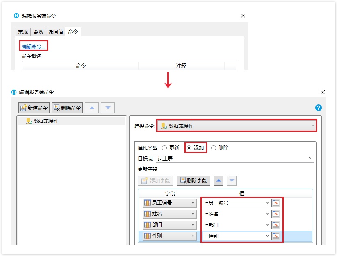The width and height of the screenshot is (337, 256).
Task: Move command up with top arrow button
Action: coord(92,108)
